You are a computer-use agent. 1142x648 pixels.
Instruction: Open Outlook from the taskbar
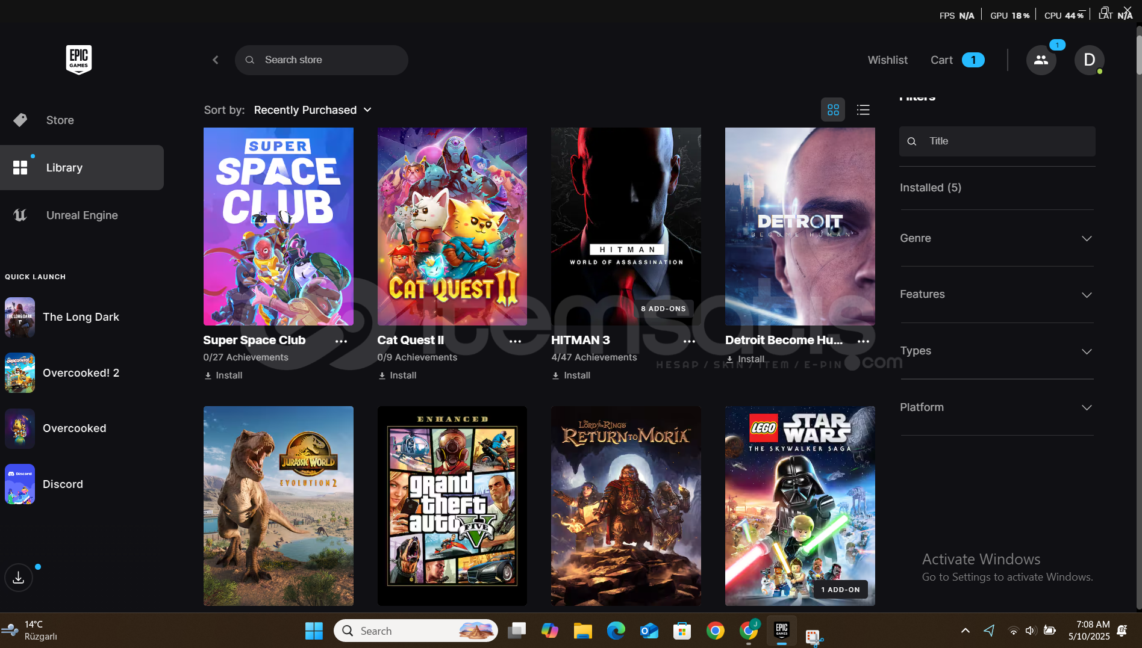649,631
